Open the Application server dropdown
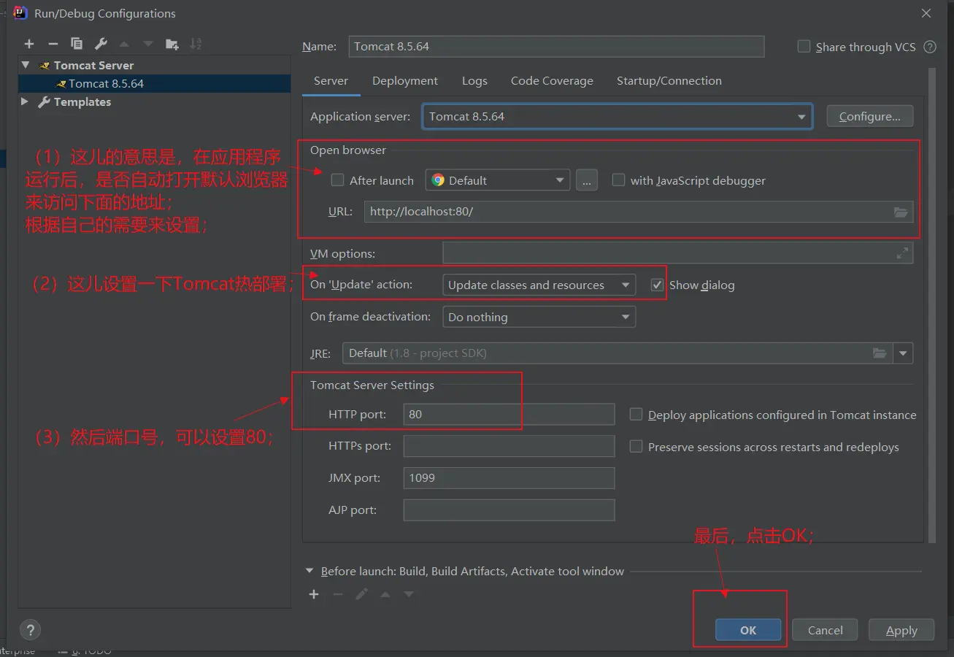 [x=617, y=117]
